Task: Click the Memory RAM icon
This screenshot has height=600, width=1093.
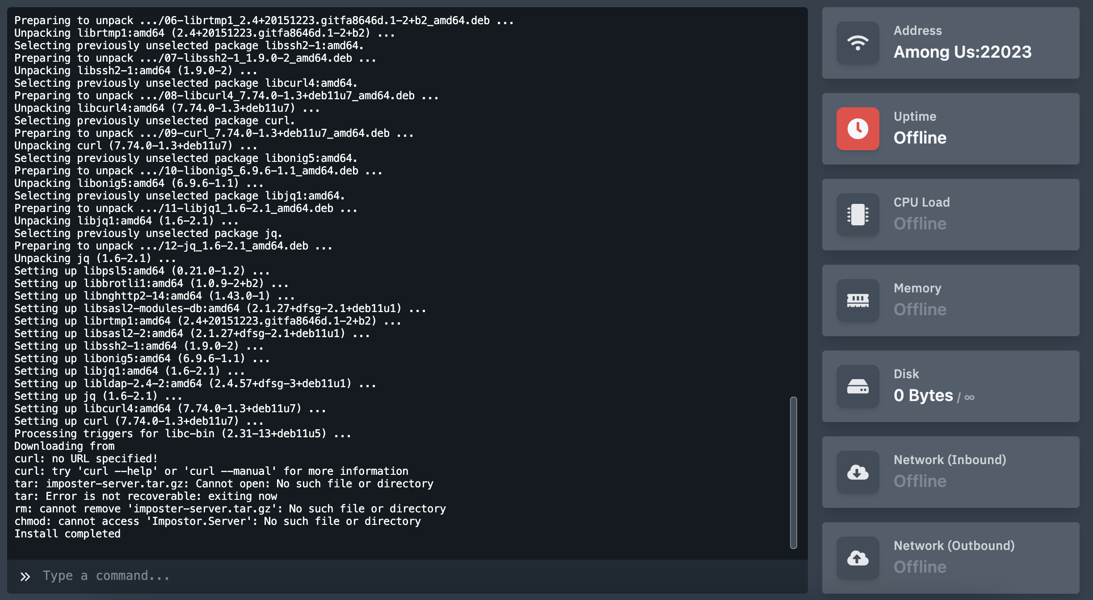Action: (858, 300)
